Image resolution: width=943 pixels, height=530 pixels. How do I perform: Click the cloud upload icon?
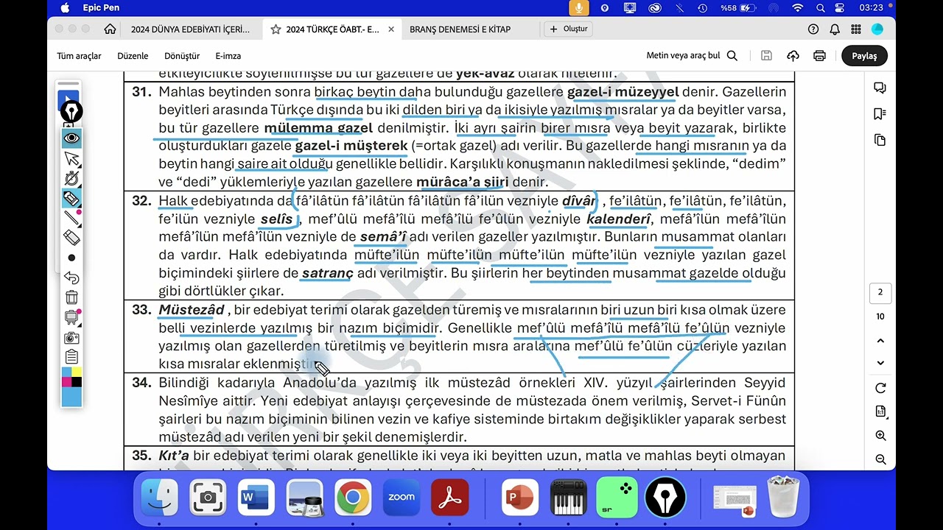coord(793,55)
